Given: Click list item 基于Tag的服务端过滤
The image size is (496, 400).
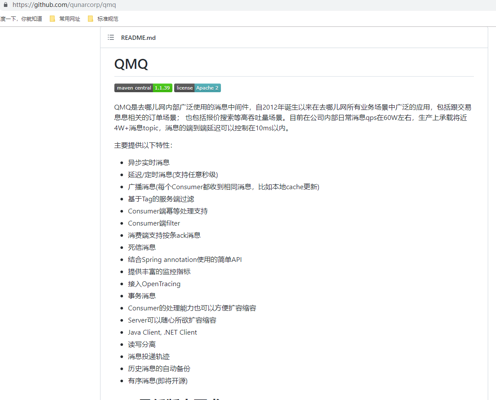Looking at the screenshot, I should pyautogui.click(x=161, y=199).
